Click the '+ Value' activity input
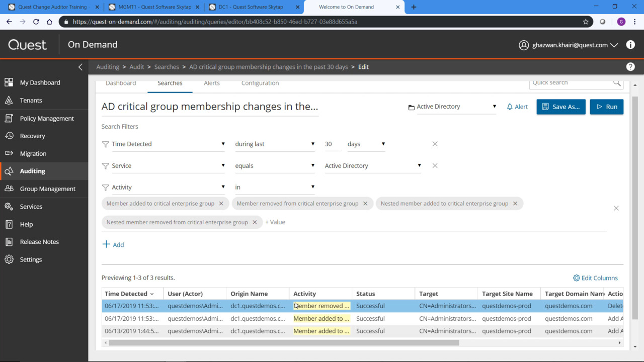Image resolution: width=644 pixels, height=362 pixels. tap(275, 222)
